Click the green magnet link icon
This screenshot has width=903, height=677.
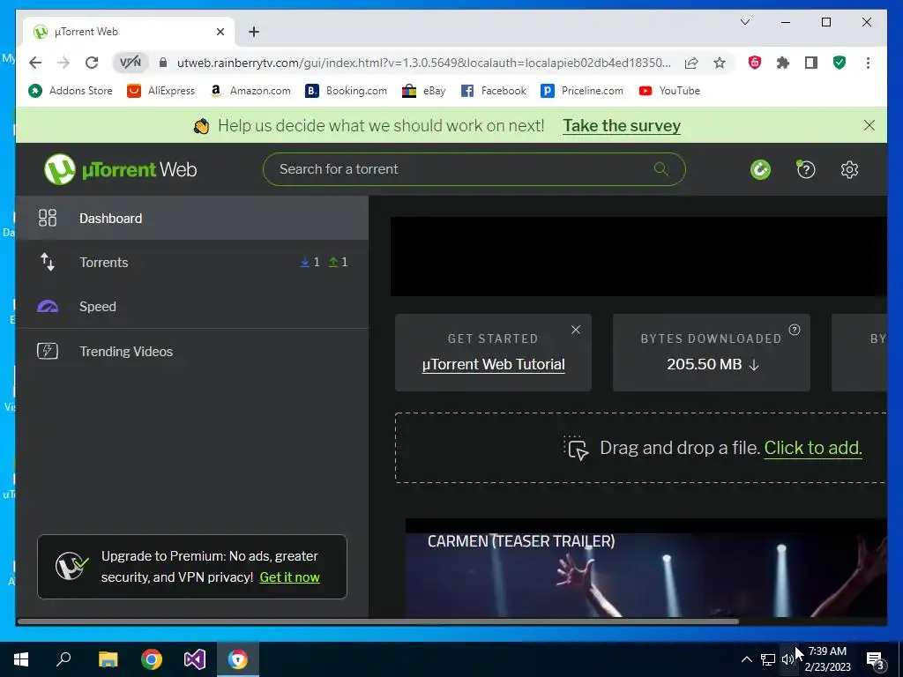pyautogui.click(x=760, y=169)
